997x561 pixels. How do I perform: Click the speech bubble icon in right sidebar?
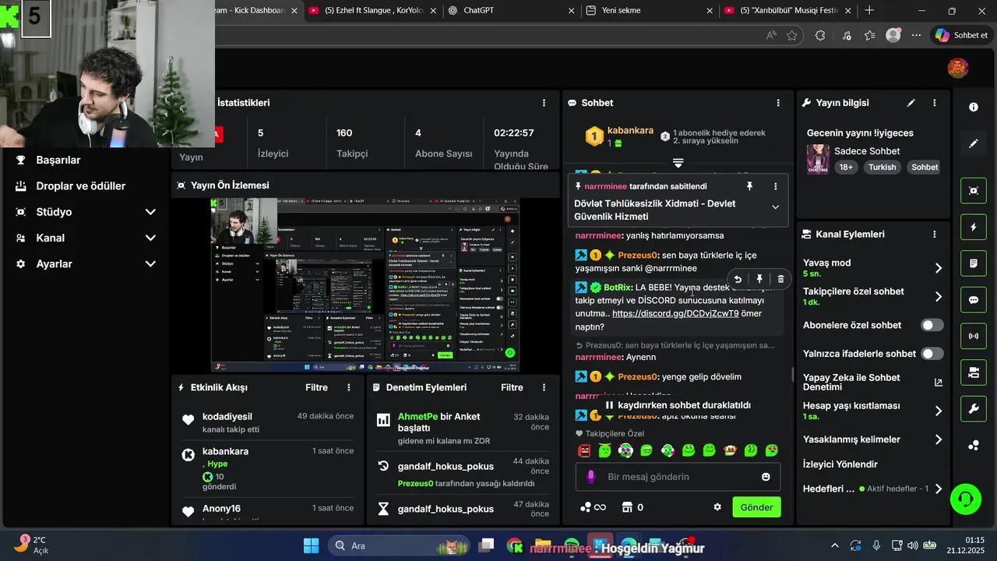coord(973,300)
